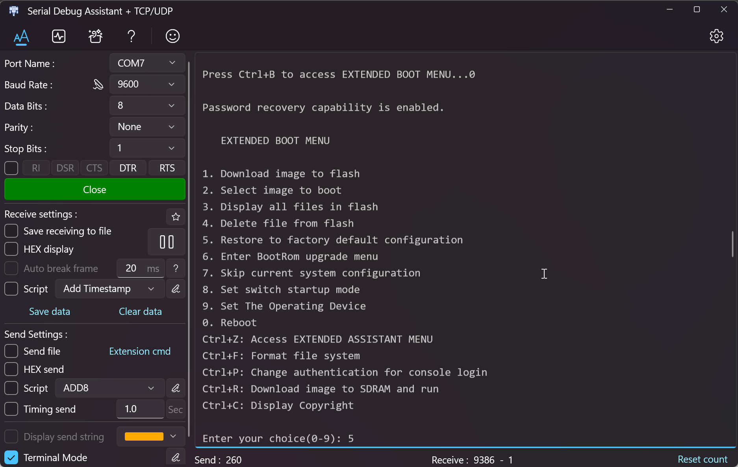Check the Save receiving to file option

click(x=11, y=231)
